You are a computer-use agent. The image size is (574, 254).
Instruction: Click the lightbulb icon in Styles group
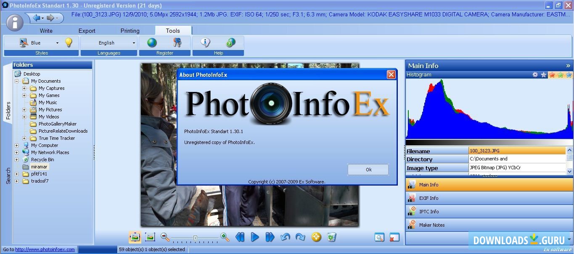point(69,42)
